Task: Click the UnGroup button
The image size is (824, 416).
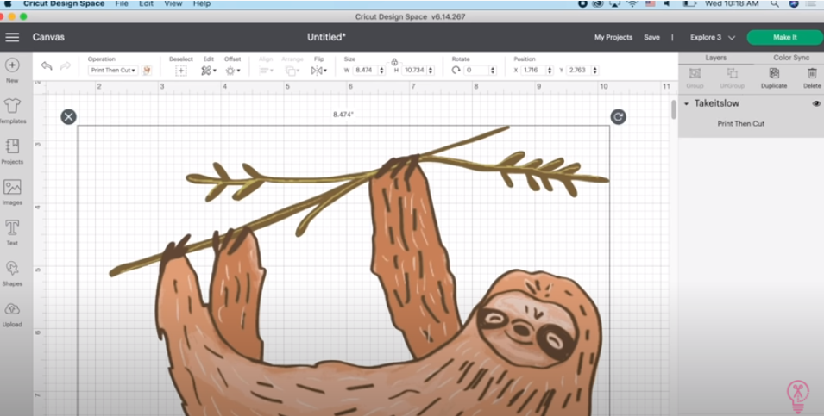Action: click(x=732, y=78)
